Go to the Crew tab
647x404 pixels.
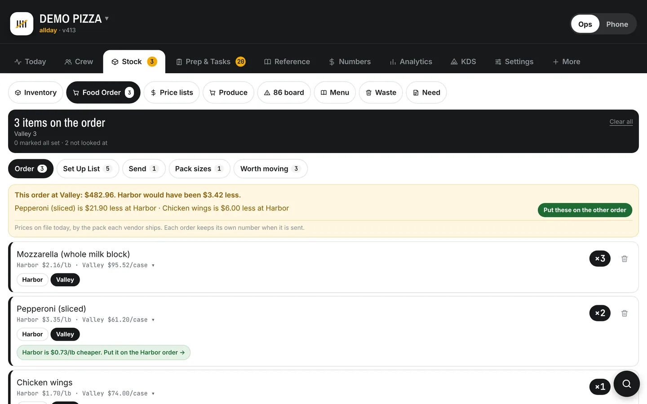coord(79,61)
